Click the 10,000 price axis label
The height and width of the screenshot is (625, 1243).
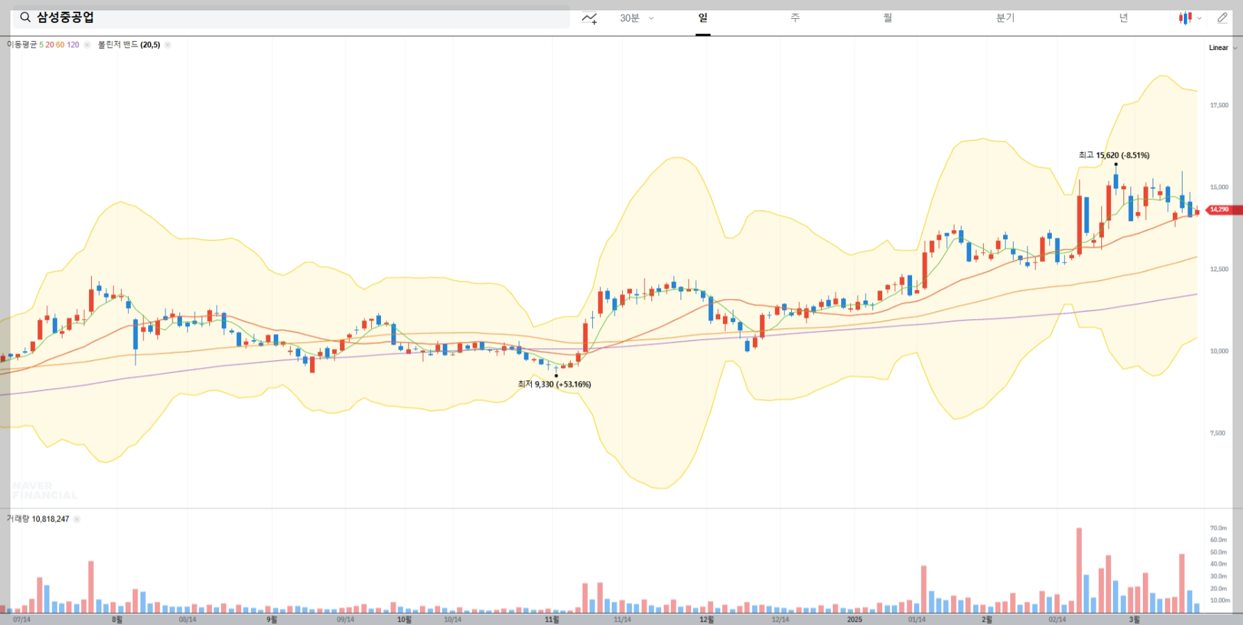(x=1219, y=351)
